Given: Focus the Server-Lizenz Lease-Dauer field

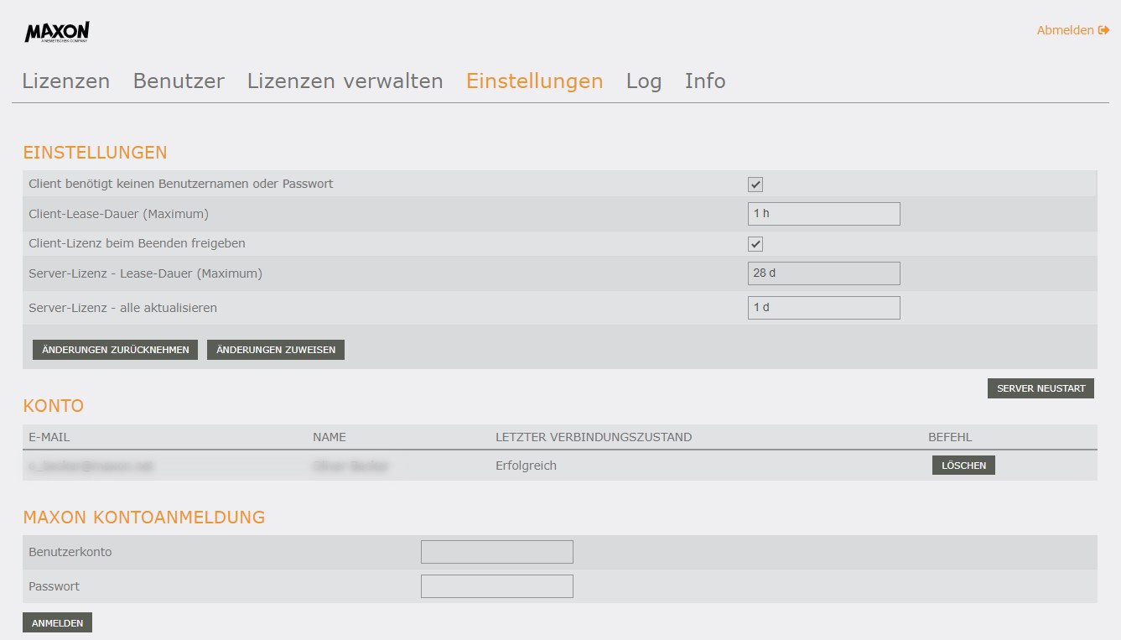Looking at the screenshot, I should 823,273.
